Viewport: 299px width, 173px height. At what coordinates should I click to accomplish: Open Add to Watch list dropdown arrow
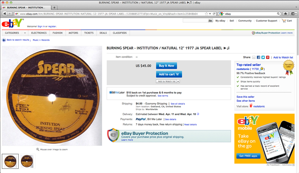coord(178,81)
